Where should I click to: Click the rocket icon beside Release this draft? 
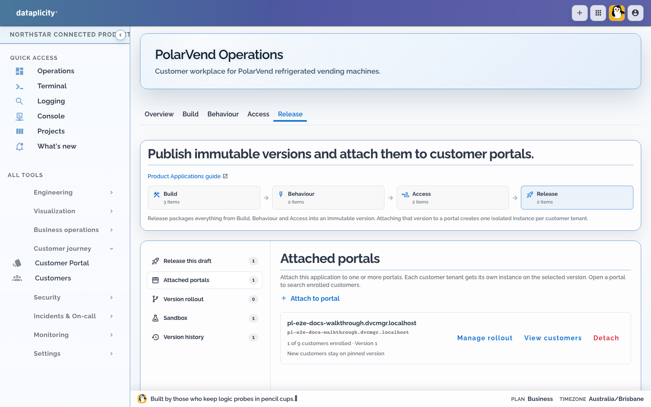(x=155, y=261)
